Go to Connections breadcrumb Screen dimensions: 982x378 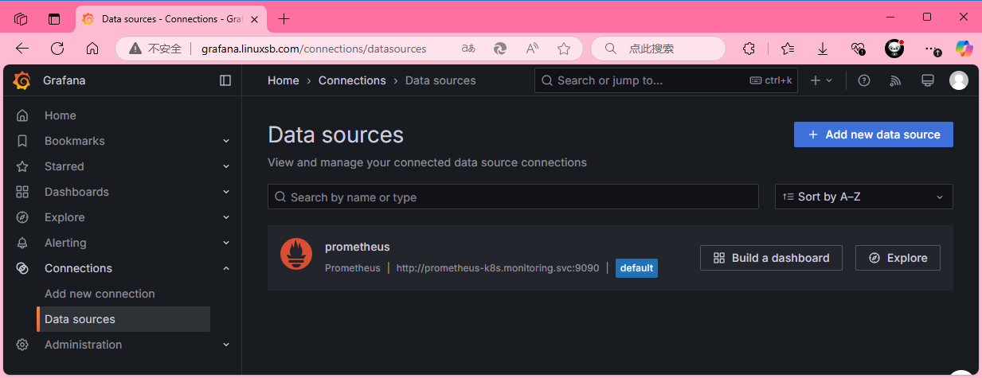point(352,80)
